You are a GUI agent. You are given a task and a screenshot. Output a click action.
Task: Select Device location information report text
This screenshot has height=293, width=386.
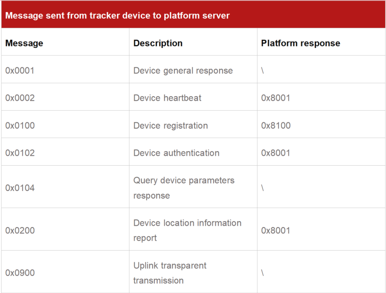click(x=187, y=230)
